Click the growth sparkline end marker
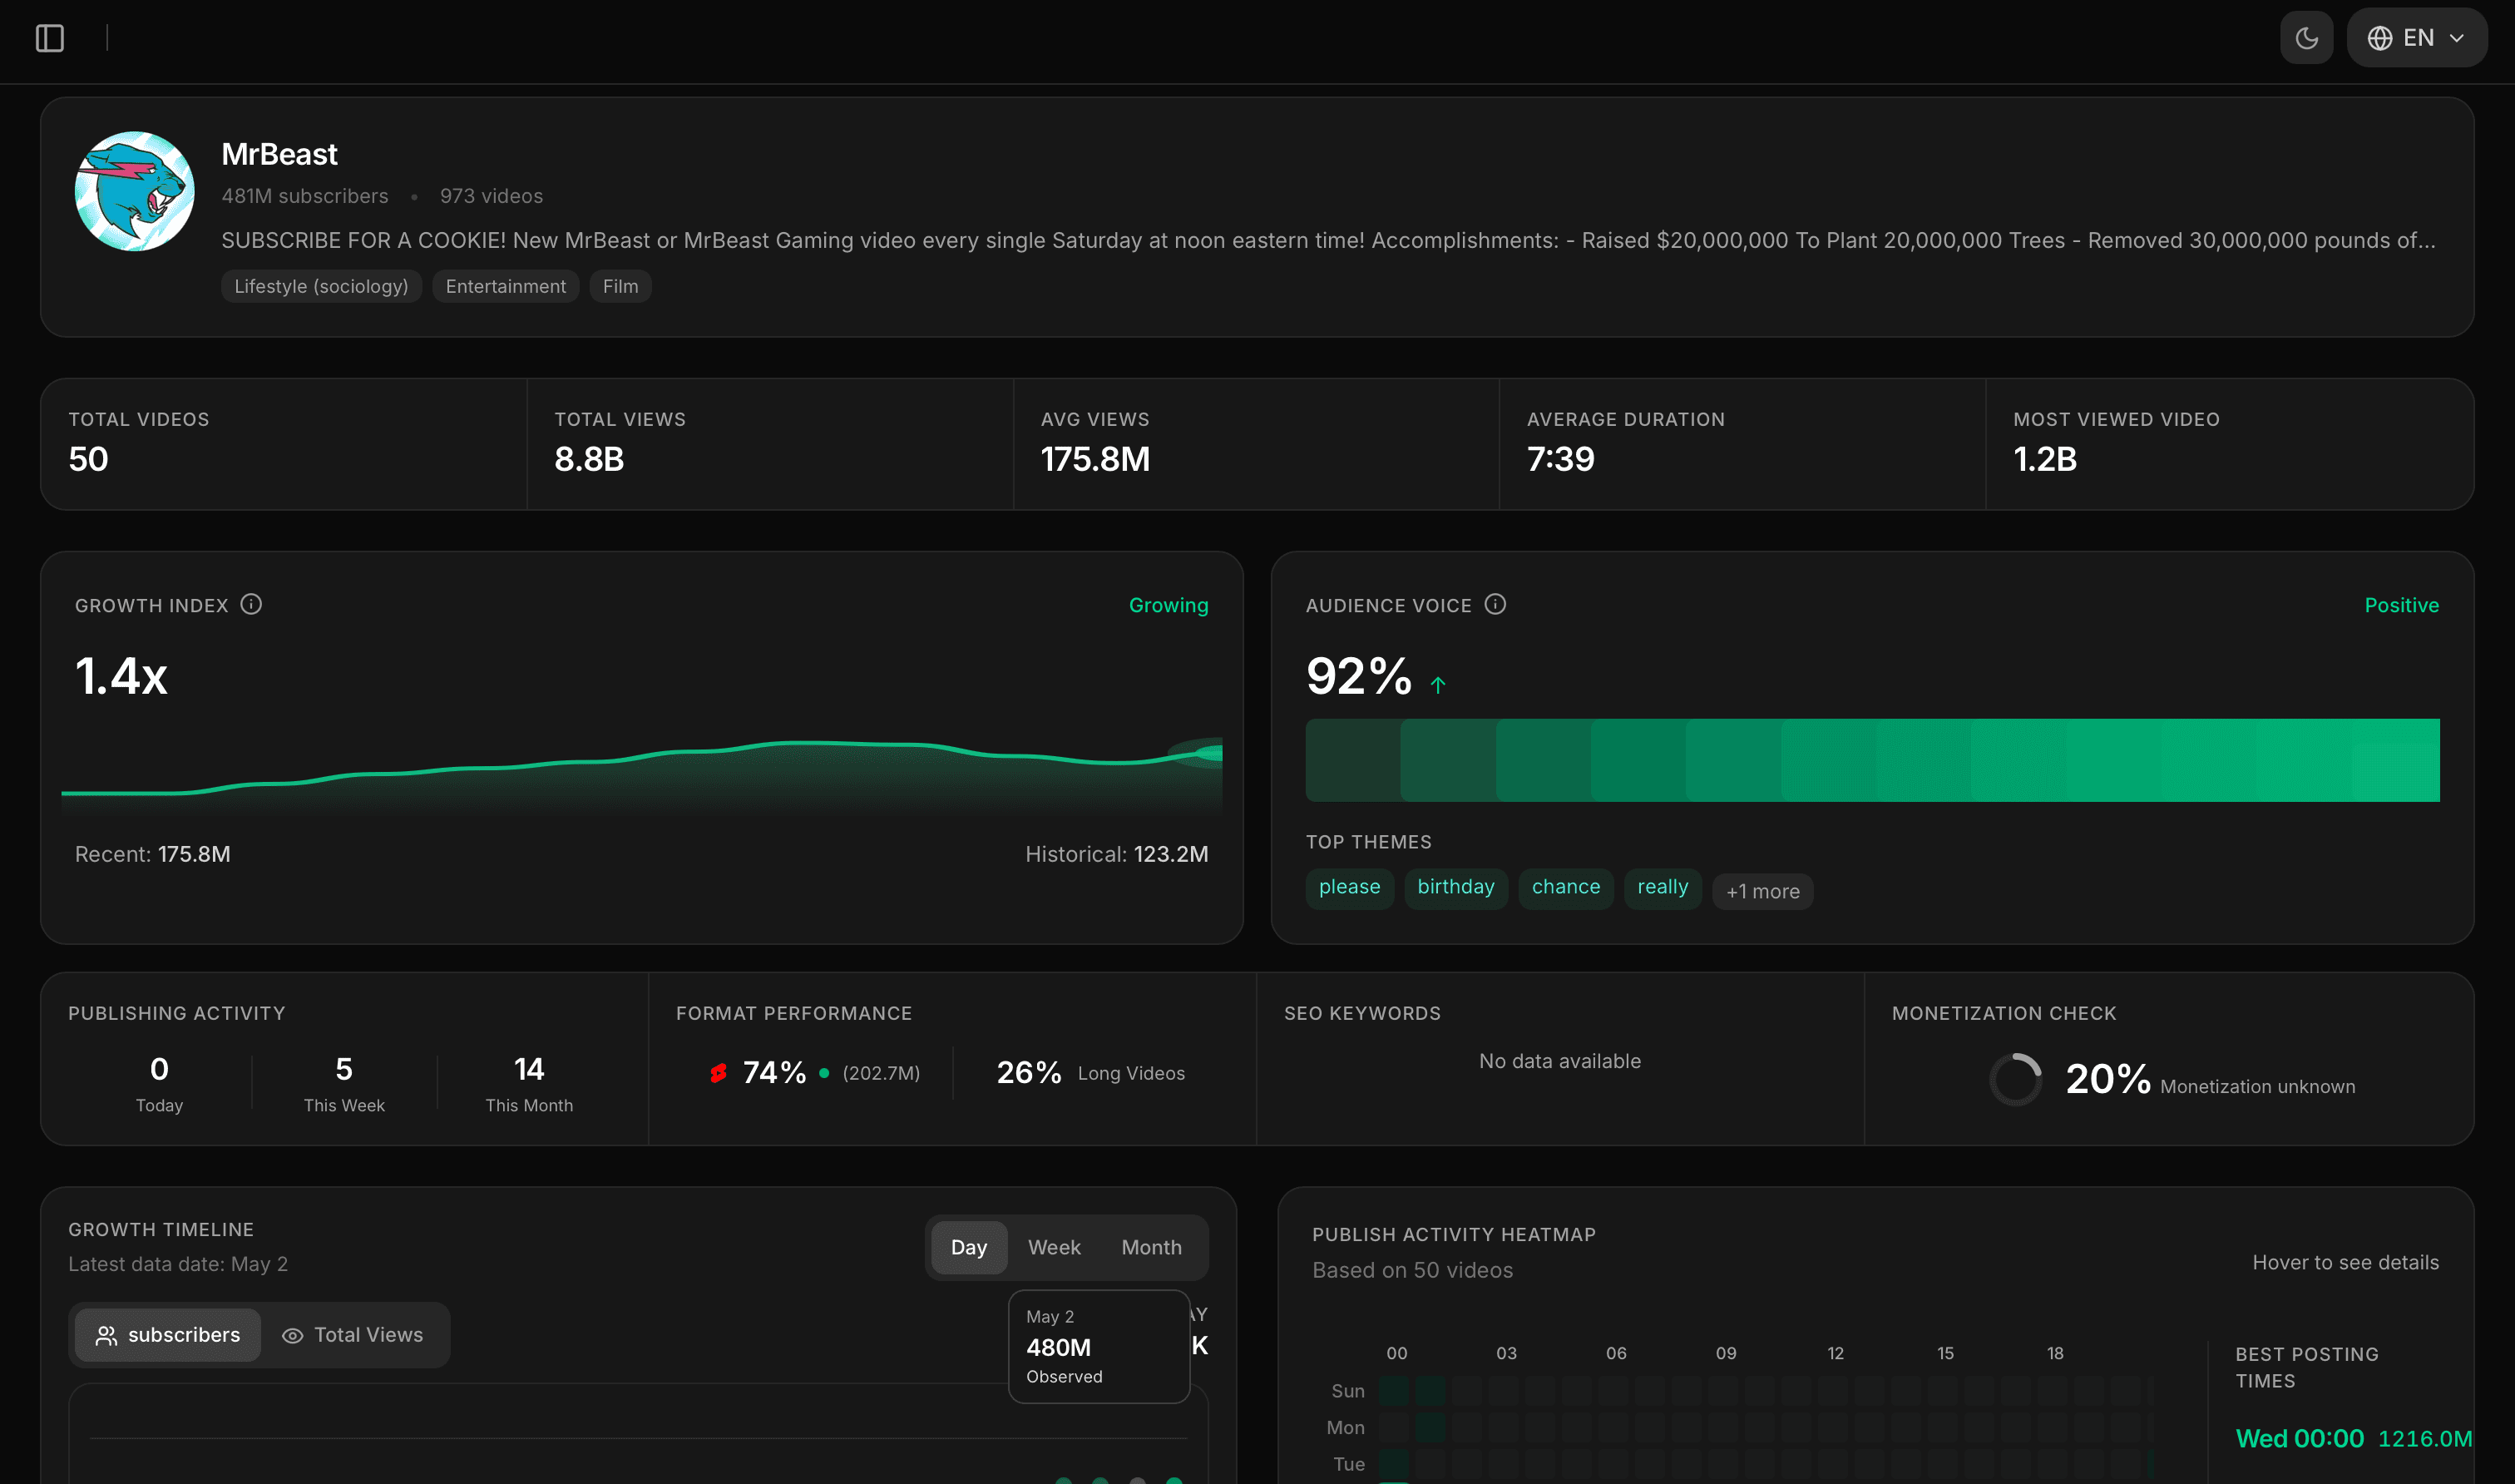 coord(1208,753)
